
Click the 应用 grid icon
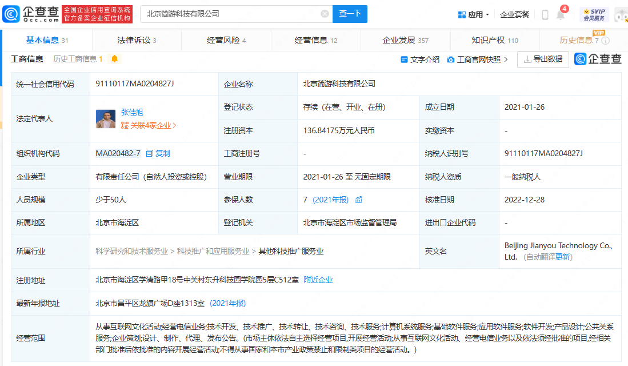(x=462, y=15)
